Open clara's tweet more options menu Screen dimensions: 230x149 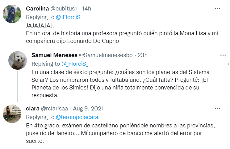point(218,108)
